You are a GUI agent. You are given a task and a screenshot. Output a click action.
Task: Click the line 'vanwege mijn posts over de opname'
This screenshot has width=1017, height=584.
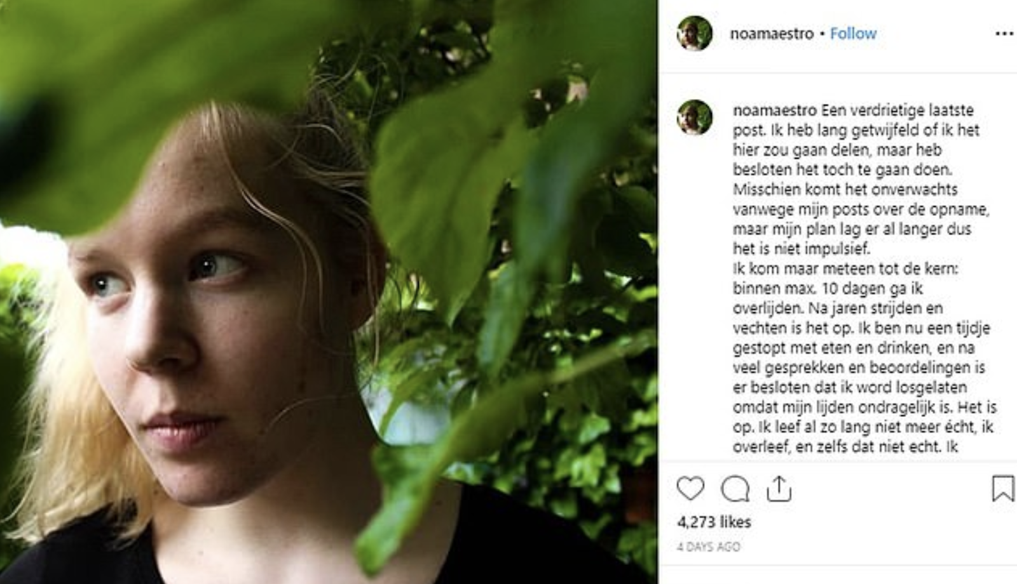pyautogui.click(x=861, y=209)
